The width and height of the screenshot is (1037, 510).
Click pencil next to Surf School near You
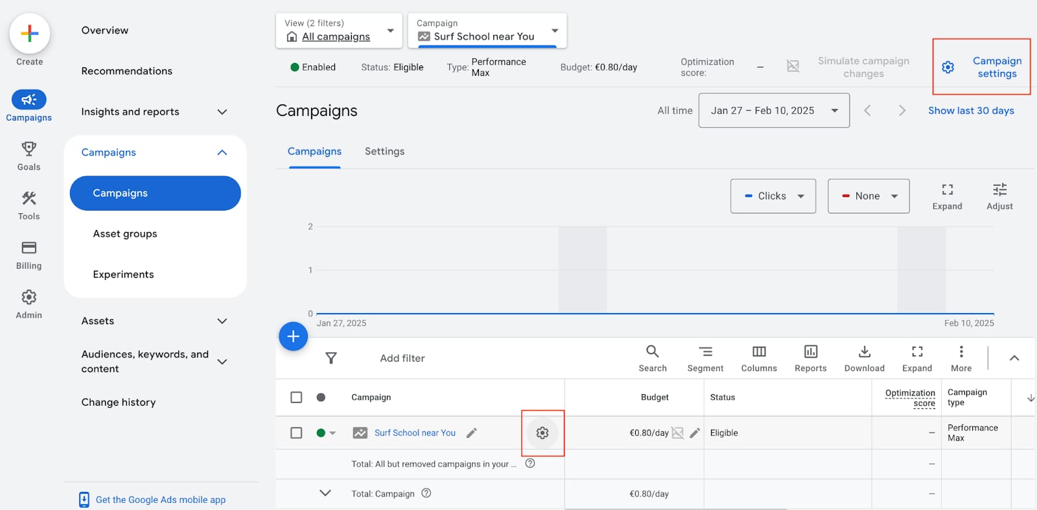point(472,433)
